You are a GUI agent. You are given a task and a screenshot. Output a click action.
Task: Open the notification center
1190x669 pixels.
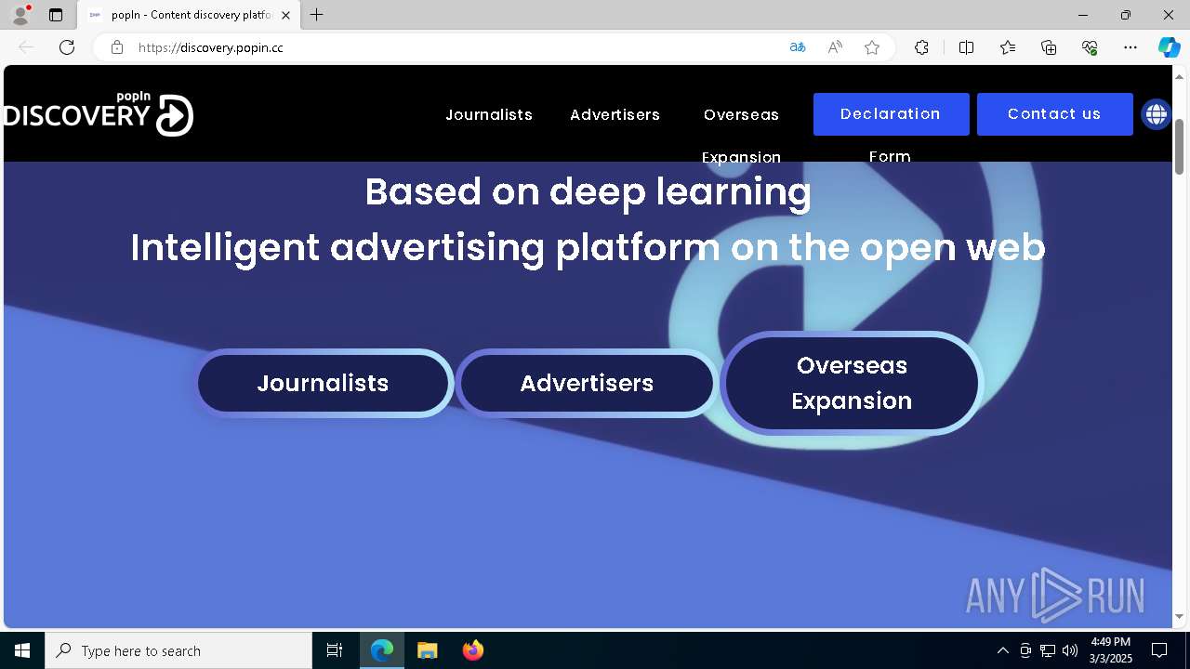coord(1159,650)
